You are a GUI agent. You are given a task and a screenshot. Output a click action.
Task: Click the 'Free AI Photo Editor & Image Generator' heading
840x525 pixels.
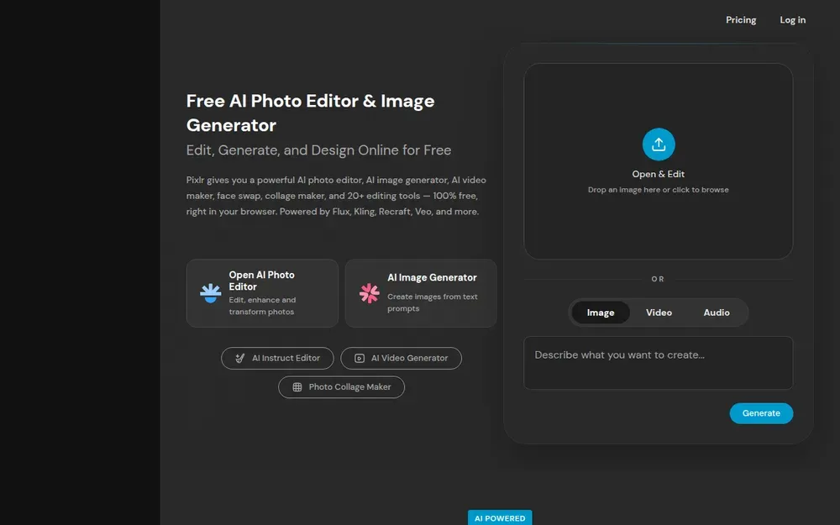pyautogui.click(x=310, y=113)
